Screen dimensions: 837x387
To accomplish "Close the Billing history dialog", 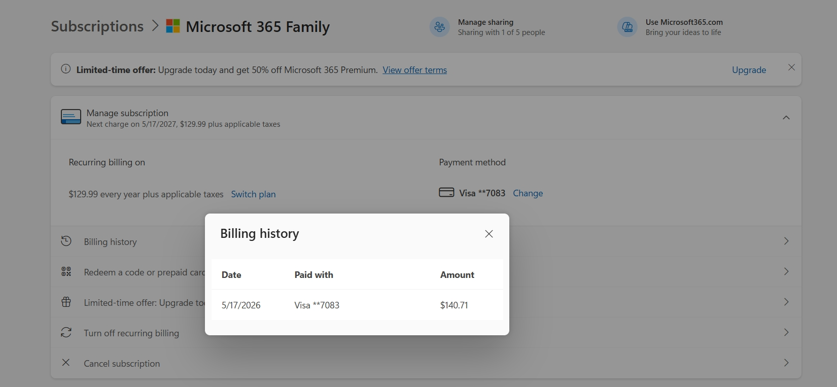I will (x=489, y=234).
